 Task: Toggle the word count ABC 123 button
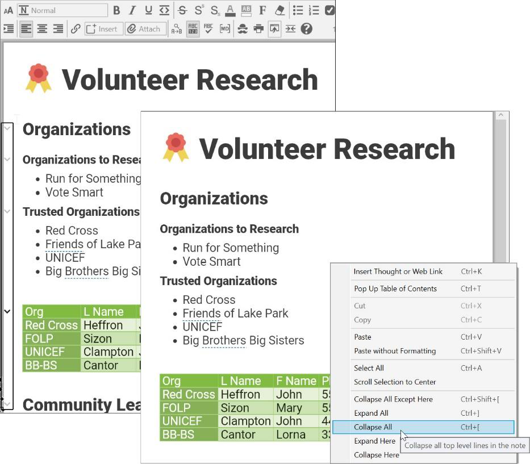coord(193,29)
